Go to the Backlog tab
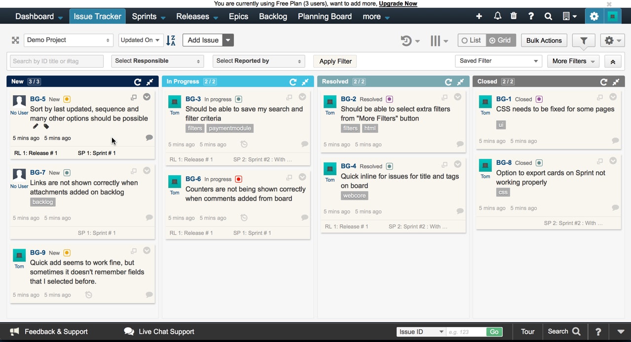 (x=273, y=16)
